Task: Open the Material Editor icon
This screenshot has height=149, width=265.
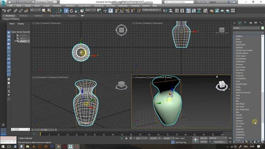Action: 205,11
